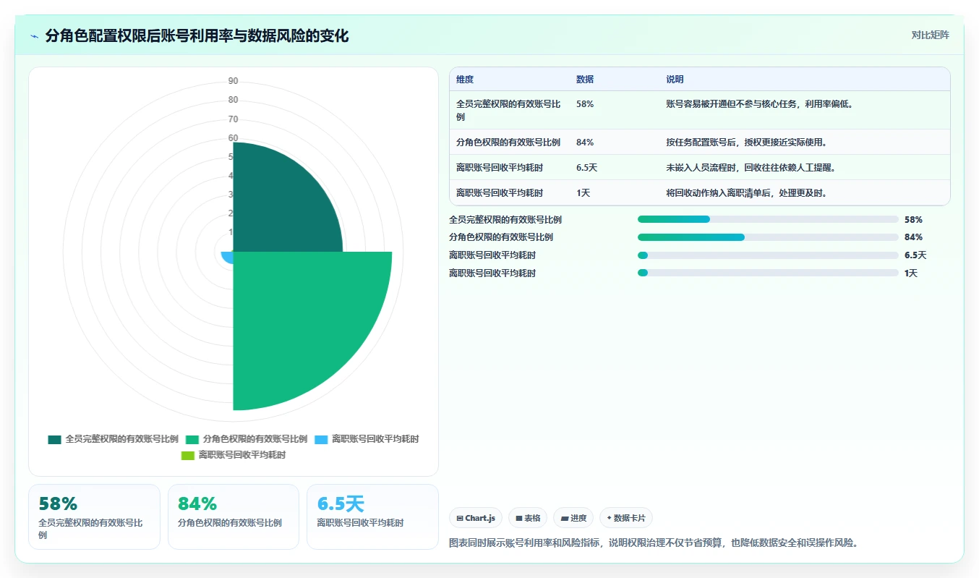Toggle the blue 离职账号回收平均耗时 legend swatch
The height and width of the screenshot is (578, 979).
pyautogui.click(x=321, y=439)
